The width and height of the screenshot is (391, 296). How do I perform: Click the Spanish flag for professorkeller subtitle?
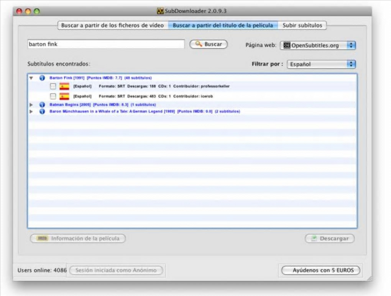64,86
